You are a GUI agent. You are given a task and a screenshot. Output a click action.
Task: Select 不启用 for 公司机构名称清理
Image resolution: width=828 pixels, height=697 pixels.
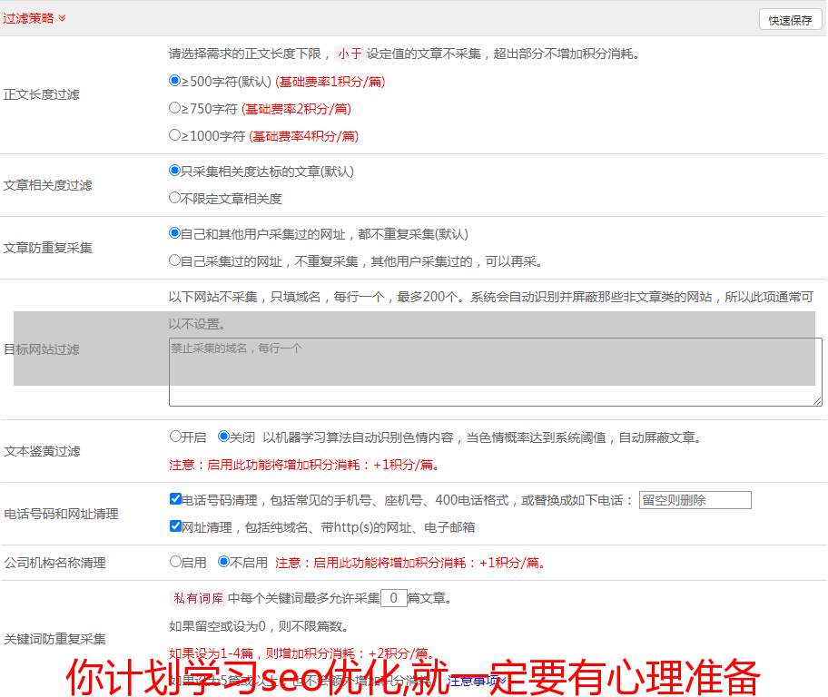coord(223,562)
